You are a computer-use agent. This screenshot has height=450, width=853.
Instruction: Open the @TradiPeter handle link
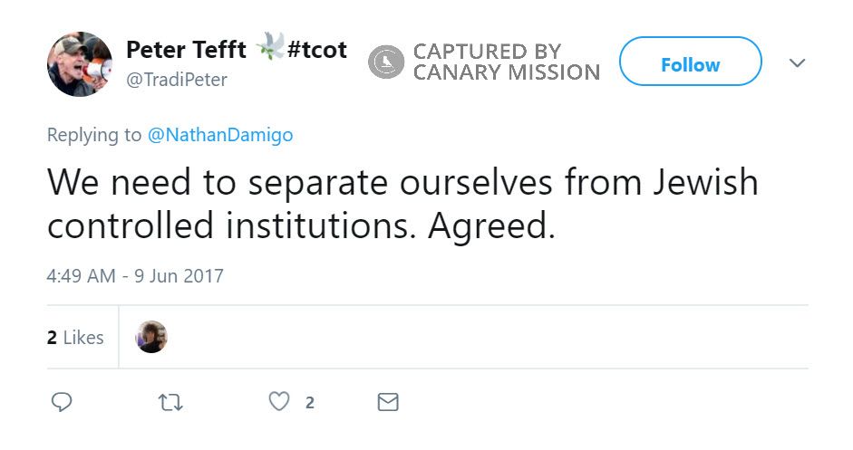176,80
